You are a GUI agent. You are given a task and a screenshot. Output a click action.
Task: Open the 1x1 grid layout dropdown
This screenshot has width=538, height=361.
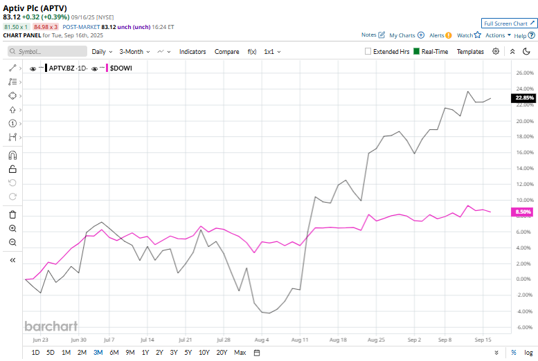pos(272,52)
